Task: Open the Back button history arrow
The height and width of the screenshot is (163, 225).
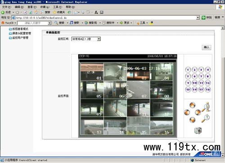Action: 13,12
